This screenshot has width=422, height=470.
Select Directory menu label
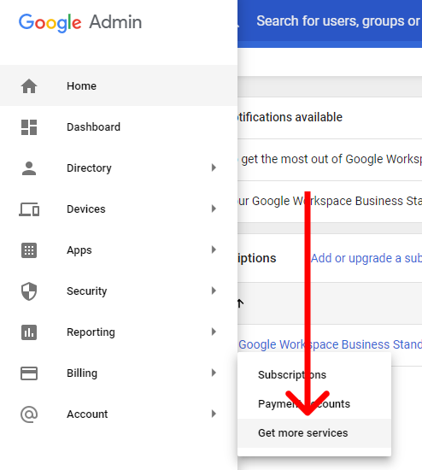89,168
